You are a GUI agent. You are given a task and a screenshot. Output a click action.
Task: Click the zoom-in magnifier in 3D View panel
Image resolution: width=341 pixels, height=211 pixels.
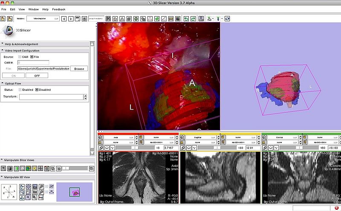coord(41,187)
